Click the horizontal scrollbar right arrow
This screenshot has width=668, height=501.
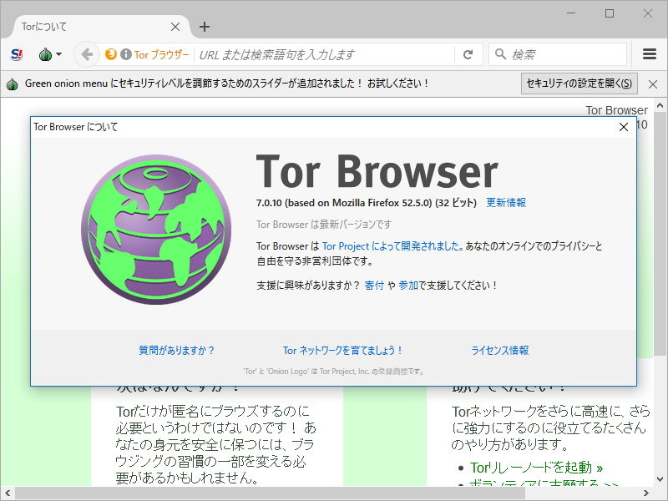tap(645, 493)
